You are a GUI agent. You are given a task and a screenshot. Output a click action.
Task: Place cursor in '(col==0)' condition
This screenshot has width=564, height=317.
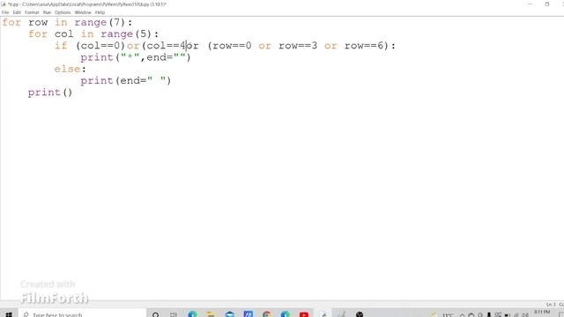100,46
